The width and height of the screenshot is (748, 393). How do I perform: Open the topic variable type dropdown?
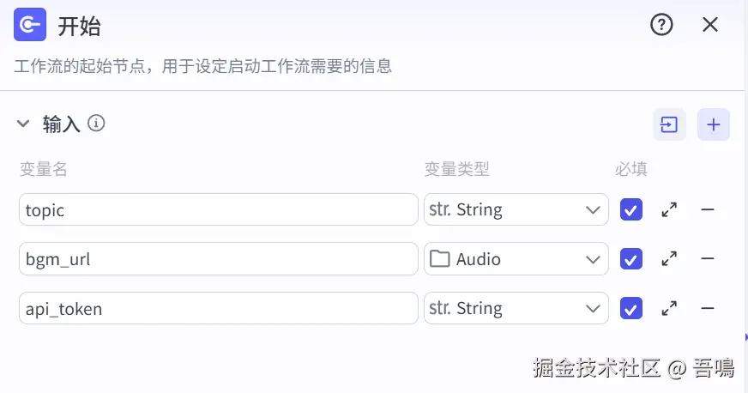(516, 209)
